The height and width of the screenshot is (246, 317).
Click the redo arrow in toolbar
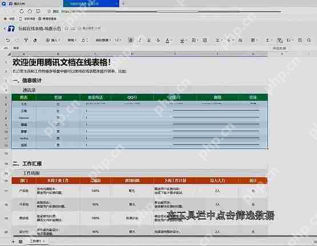[x=17, y=40]
